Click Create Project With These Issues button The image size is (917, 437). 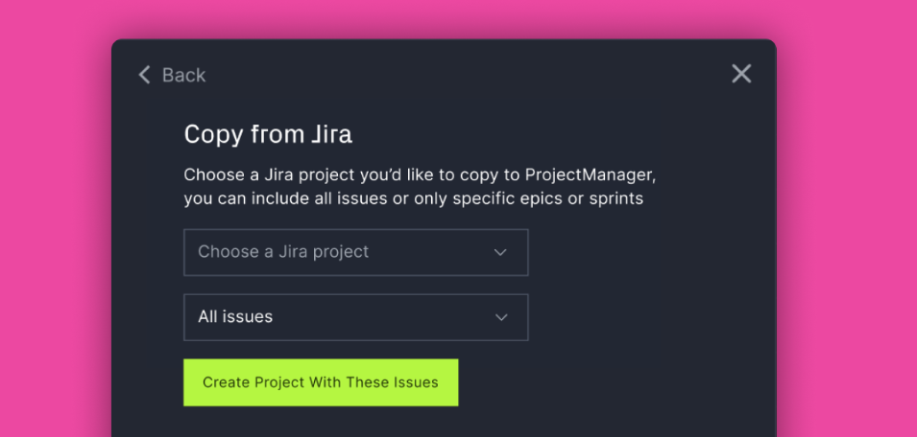tap(321, 382)
